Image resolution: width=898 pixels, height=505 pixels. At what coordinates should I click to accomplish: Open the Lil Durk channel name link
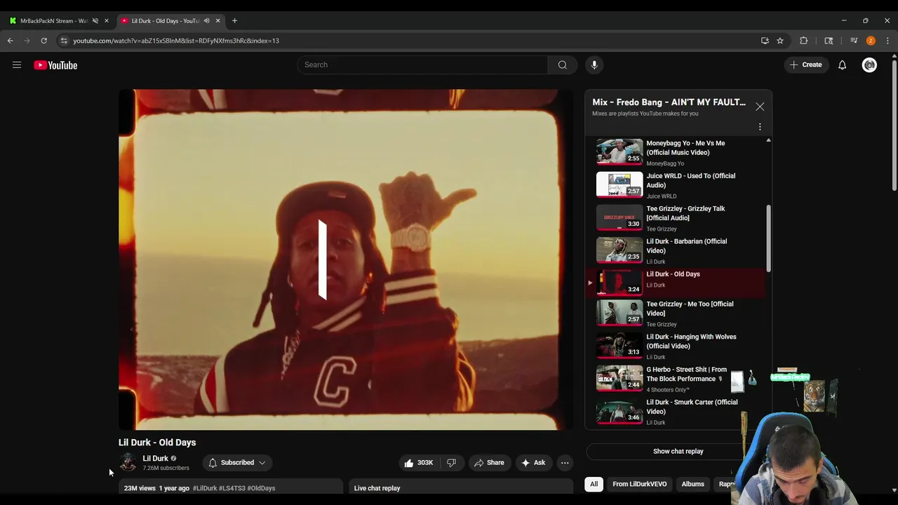(x=155, y=459)
